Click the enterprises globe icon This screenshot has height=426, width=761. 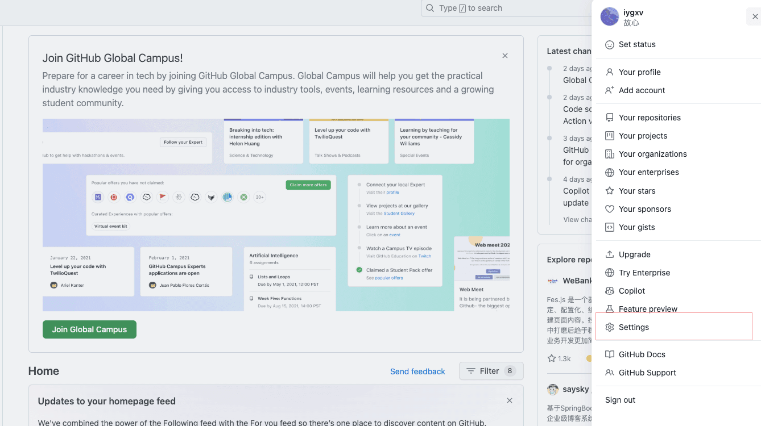pos(610,172)
